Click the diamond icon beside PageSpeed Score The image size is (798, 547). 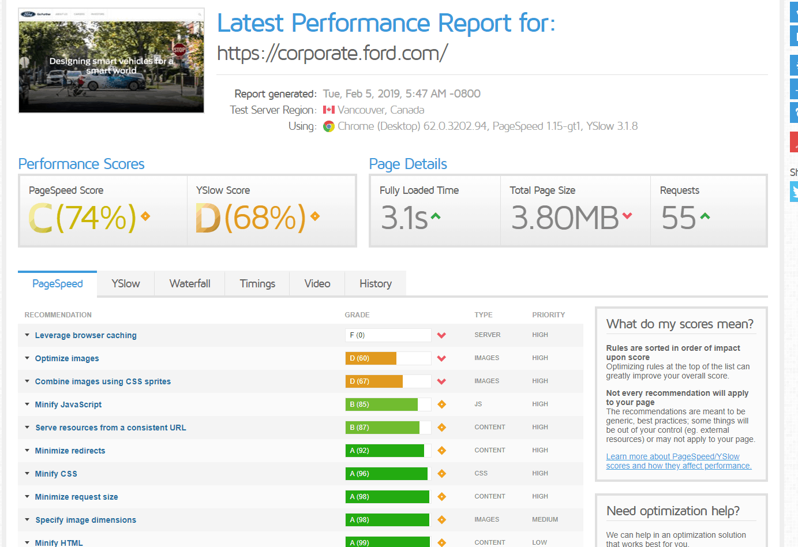[145, 216]
